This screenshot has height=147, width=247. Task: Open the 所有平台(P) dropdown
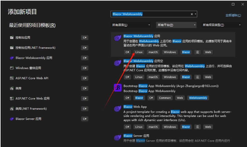pyautogui.click(x=176, y=25)
